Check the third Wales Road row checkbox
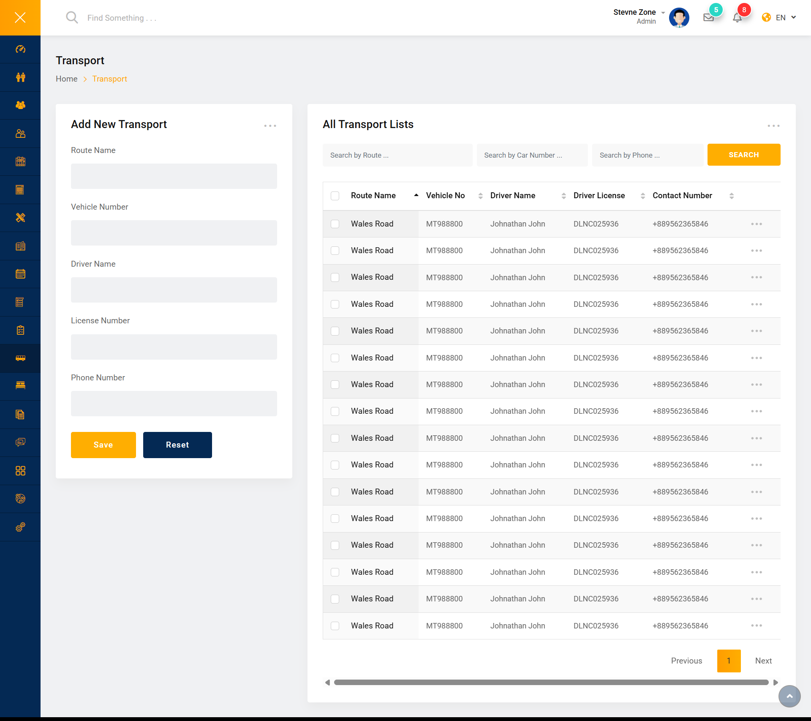811x721 pixels. point(335,277)
